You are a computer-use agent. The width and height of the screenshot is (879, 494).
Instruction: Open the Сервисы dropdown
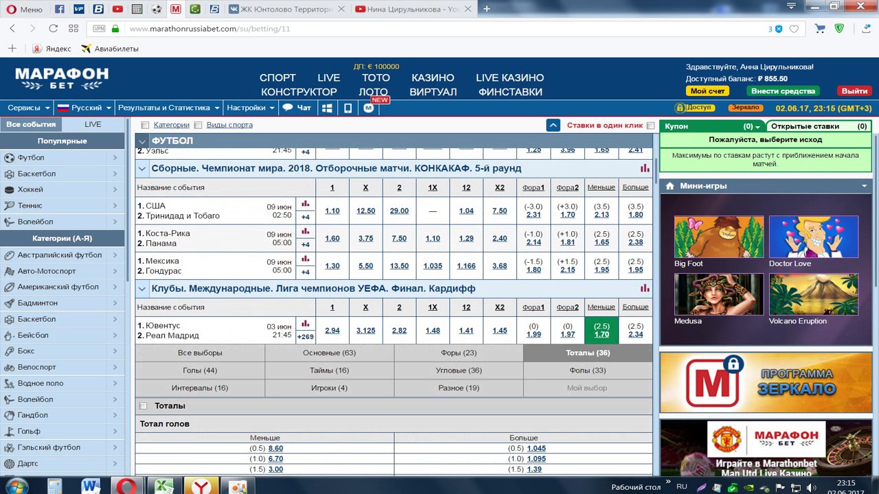[x=28, y=108]
